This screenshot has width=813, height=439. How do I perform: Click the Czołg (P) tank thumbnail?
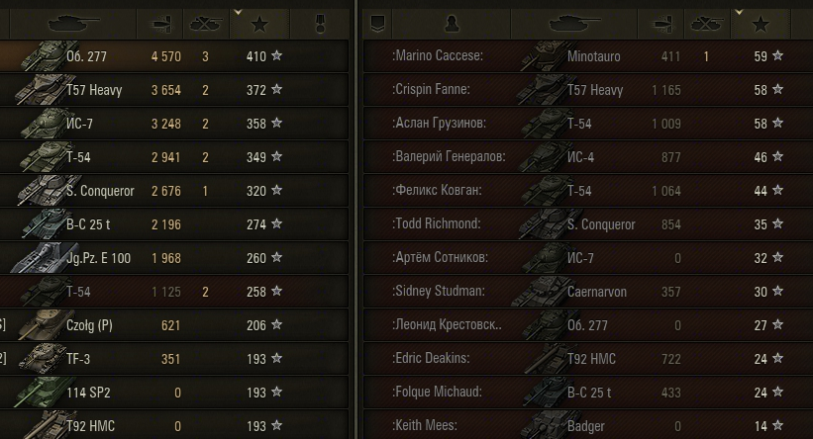(40, 325)
